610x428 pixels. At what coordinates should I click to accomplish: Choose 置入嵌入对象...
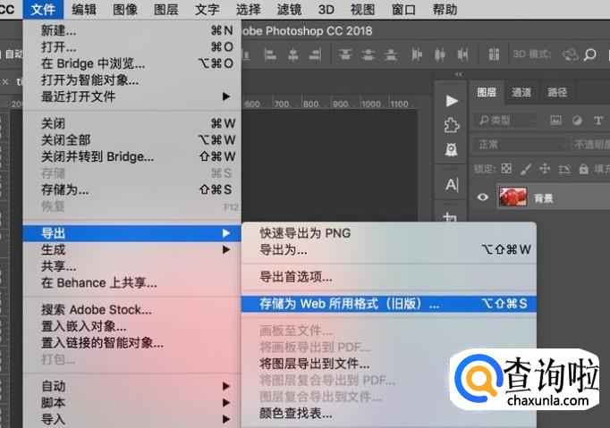click(x=132, y=326)
